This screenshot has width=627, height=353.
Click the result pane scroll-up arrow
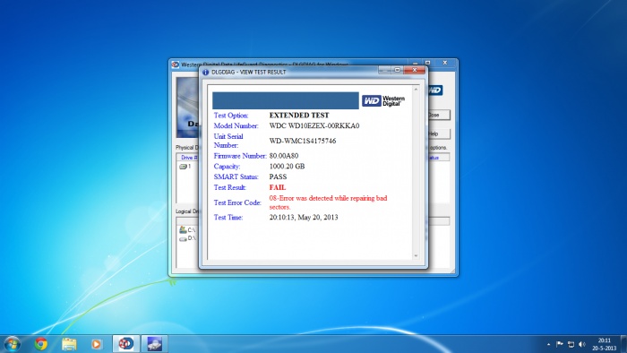point(416,90)
